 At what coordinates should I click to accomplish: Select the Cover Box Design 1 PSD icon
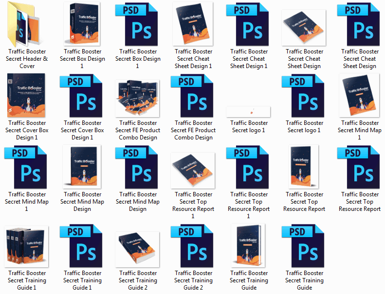pyautogui.click(x=81, y=95)
